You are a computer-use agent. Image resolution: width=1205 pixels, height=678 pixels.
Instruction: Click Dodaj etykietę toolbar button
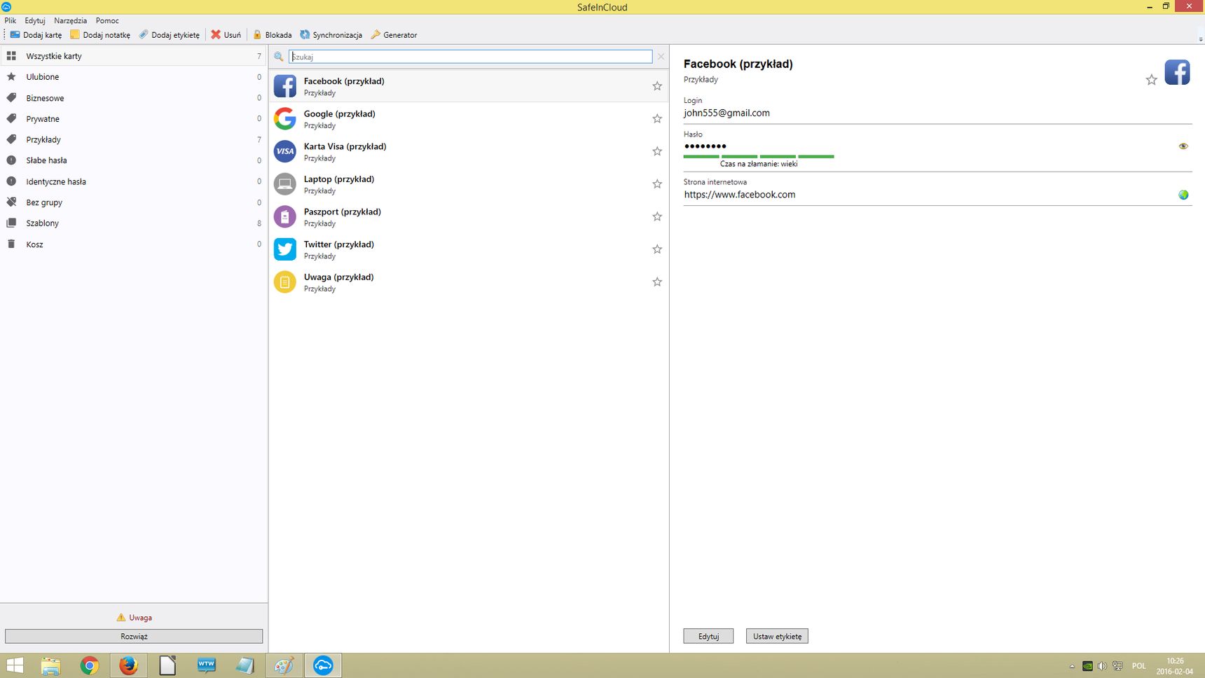(x=169, y=35)
